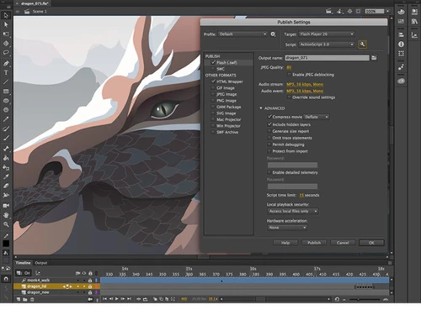The height and width of the screenshot is (315, 421).
Task: Toggle Compress movie checkbox
Action: (269, 117)
